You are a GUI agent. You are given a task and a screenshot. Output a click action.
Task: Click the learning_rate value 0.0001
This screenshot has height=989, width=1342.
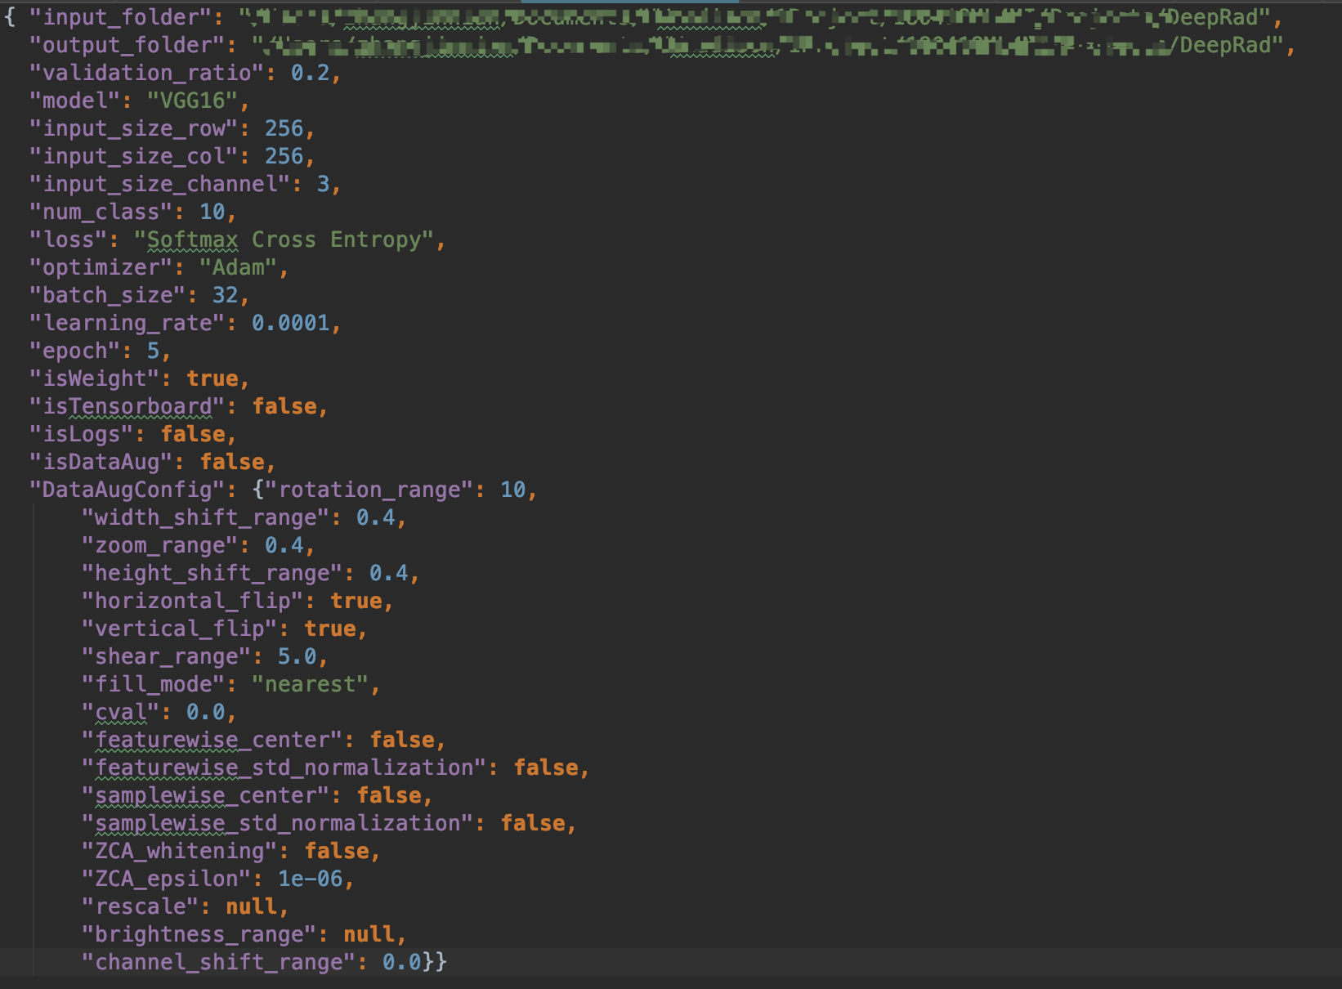290,323
